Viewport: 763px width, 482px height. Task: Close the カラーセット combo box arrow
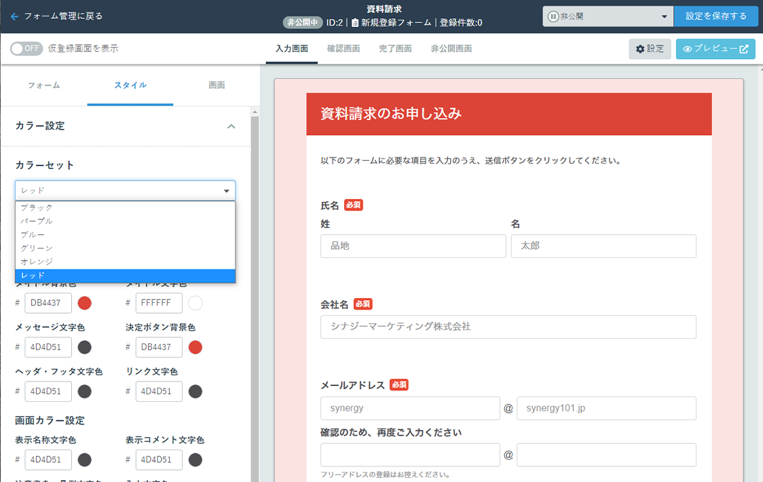(226, 191)
